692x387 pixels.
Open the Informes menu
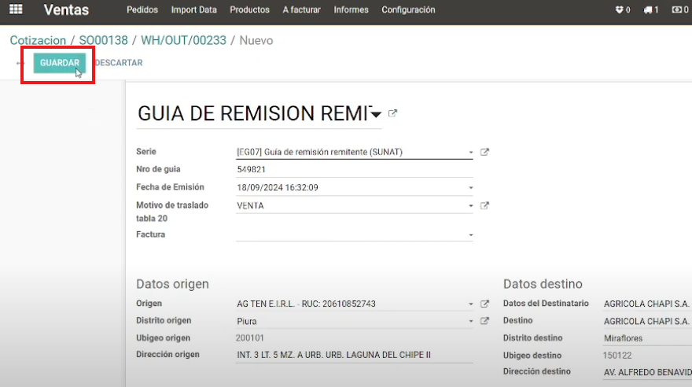click(351, 10)
